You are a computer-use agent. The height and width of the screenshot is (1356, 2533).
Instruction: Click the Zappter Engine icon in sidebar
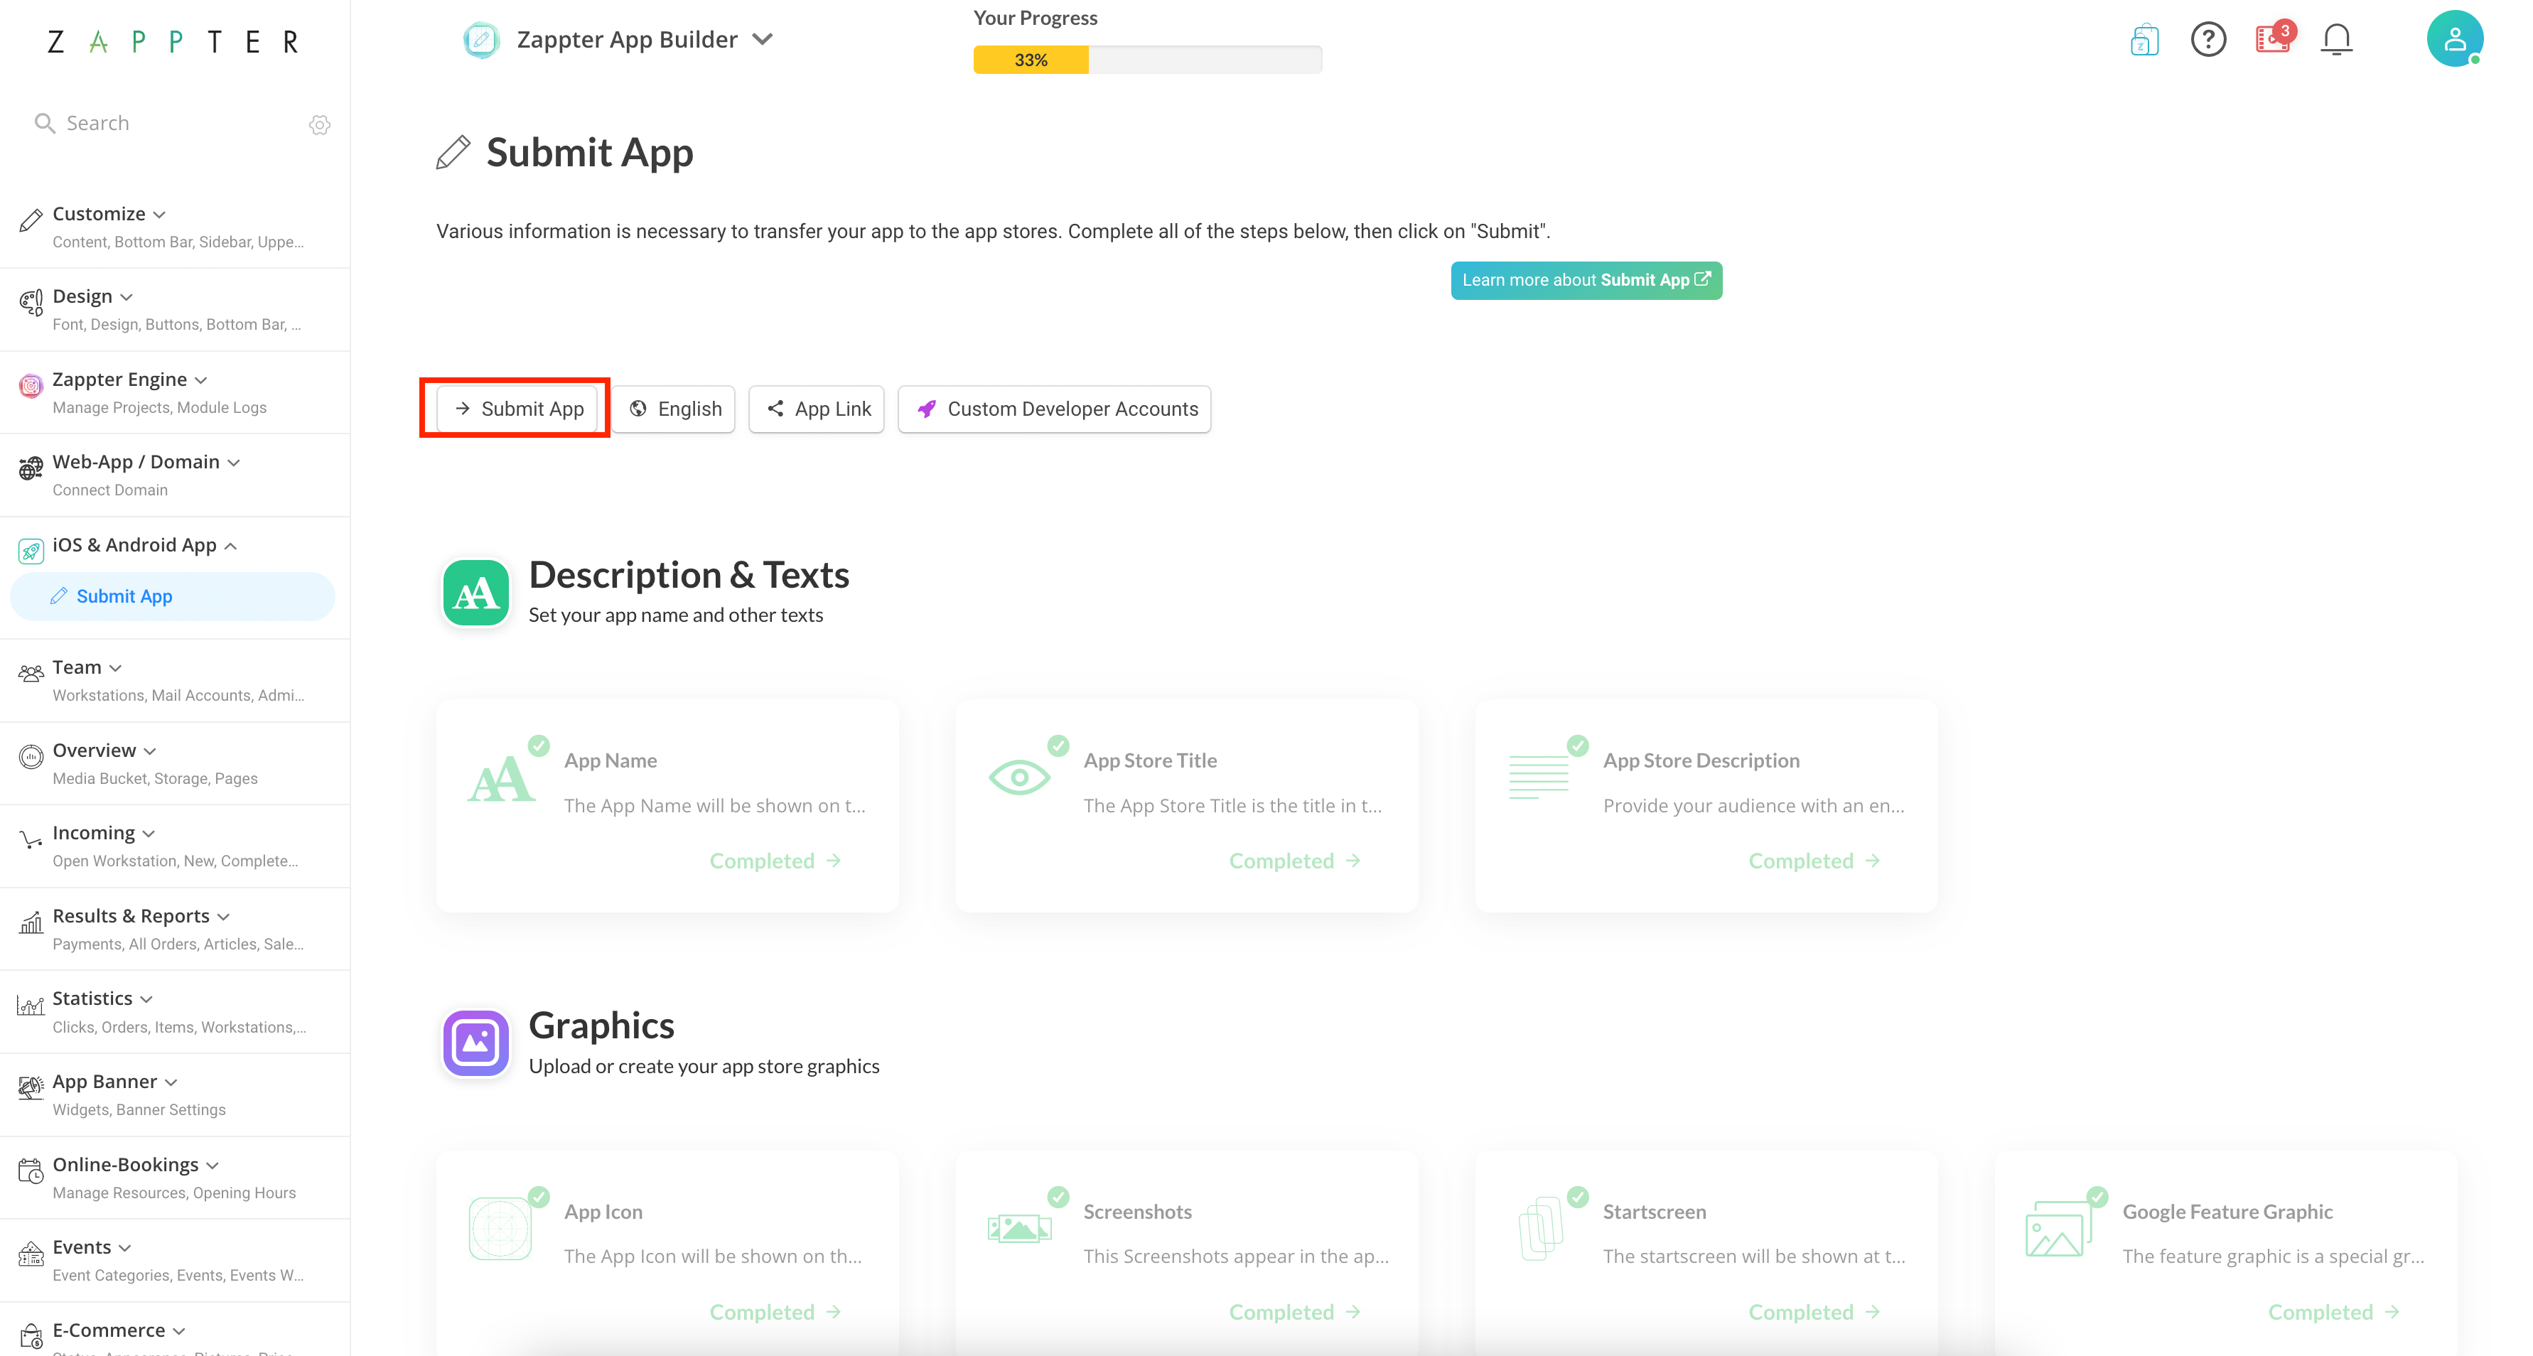click(31, 385)
